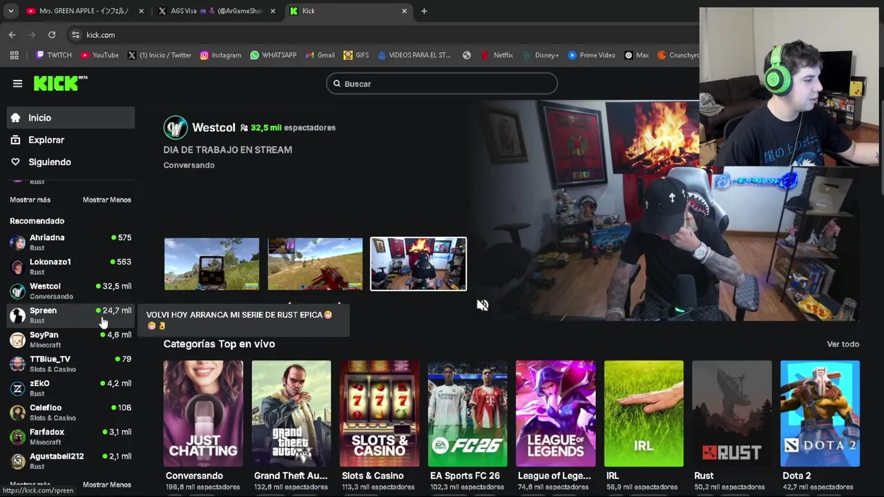Open Ahriadna's channel avatar

point(17,242)
